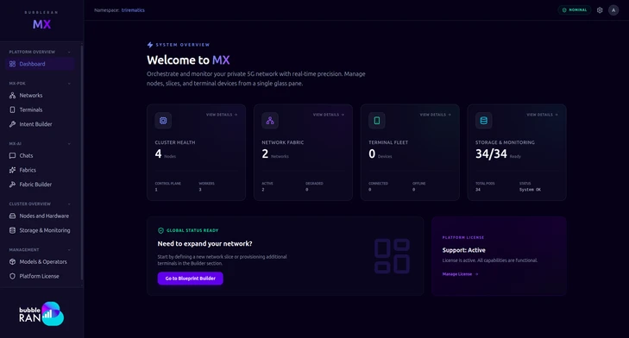Viewport: 629px width, 338px height.
Task: Collapse the Management section chevron
Action: 69,250
